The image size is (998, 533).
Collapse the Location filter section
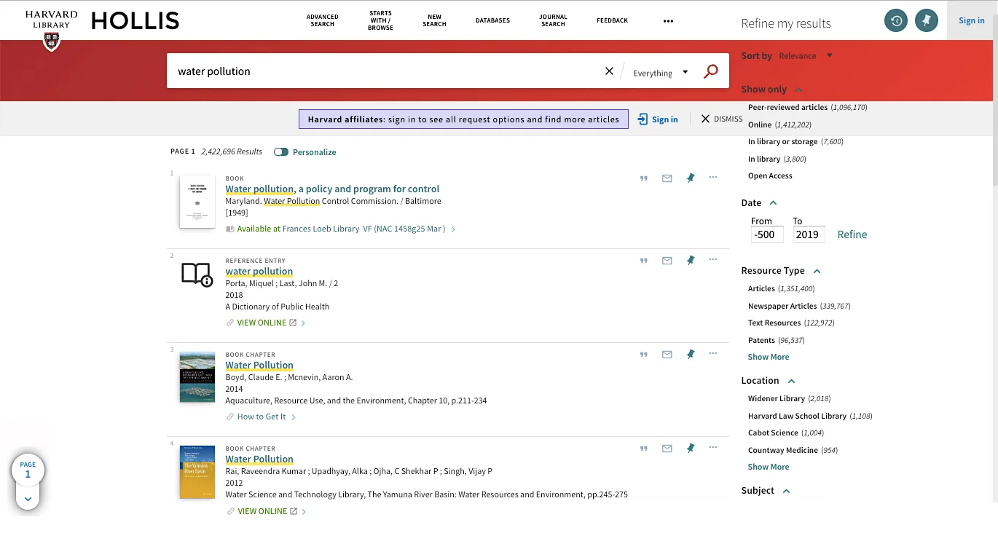click(791, 381)
